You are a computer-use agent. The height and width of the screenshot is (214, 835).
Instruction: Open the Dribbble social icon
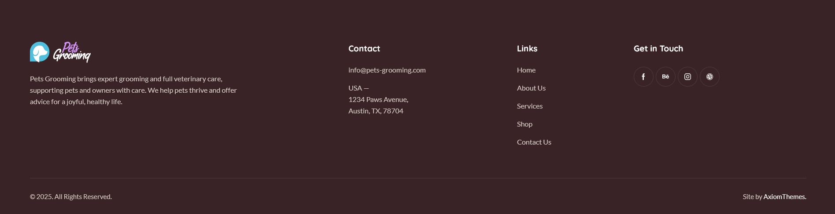point(709,77)
